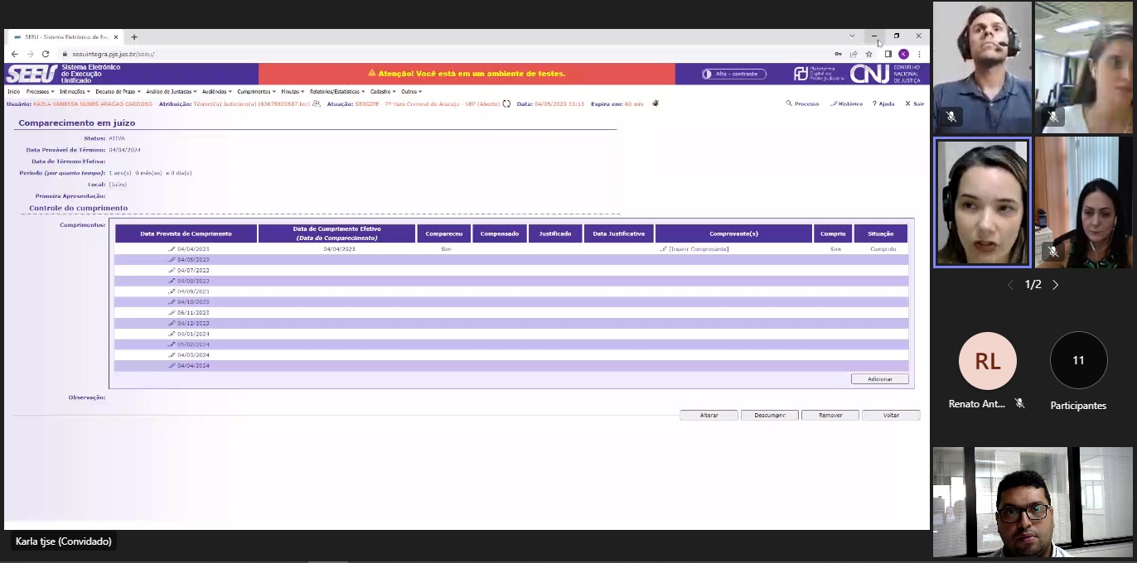The width and height of the screenshot is (1137, 563).
Task: Open the Relatórios/Estatísticas dropdown menu
Action: coord(336,92)
